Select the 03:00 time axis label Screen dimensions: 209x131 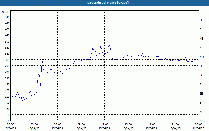(x=34, y=127)
